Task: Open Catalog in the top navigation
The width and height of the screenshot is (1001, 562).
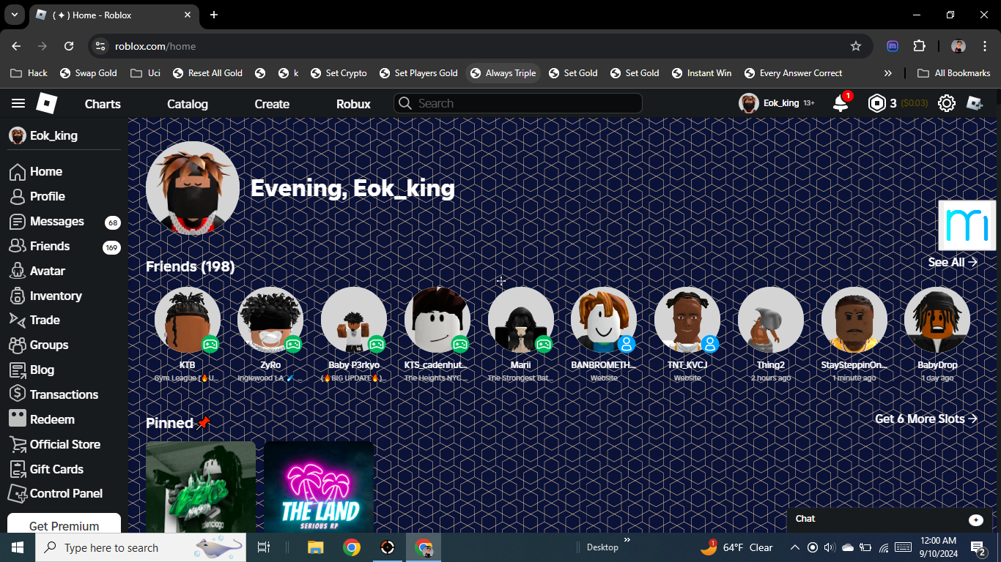Action: [x=188, y=104]
